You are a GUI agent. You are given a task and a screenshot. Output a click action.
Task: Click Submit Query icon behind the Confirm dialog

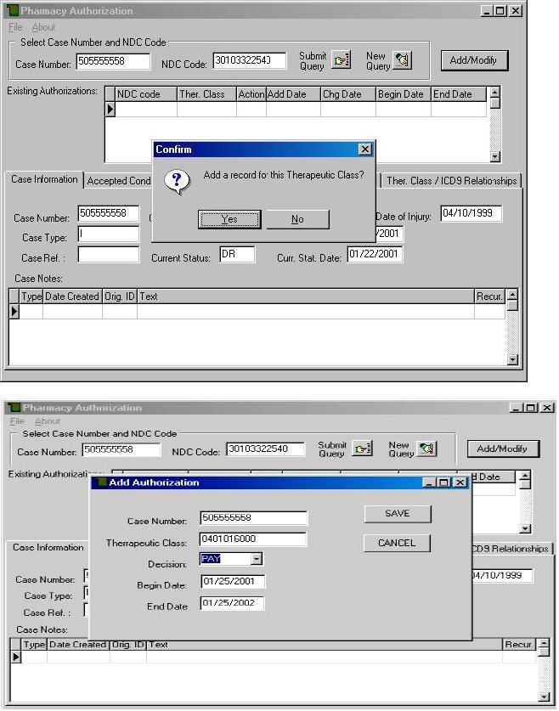340,60
